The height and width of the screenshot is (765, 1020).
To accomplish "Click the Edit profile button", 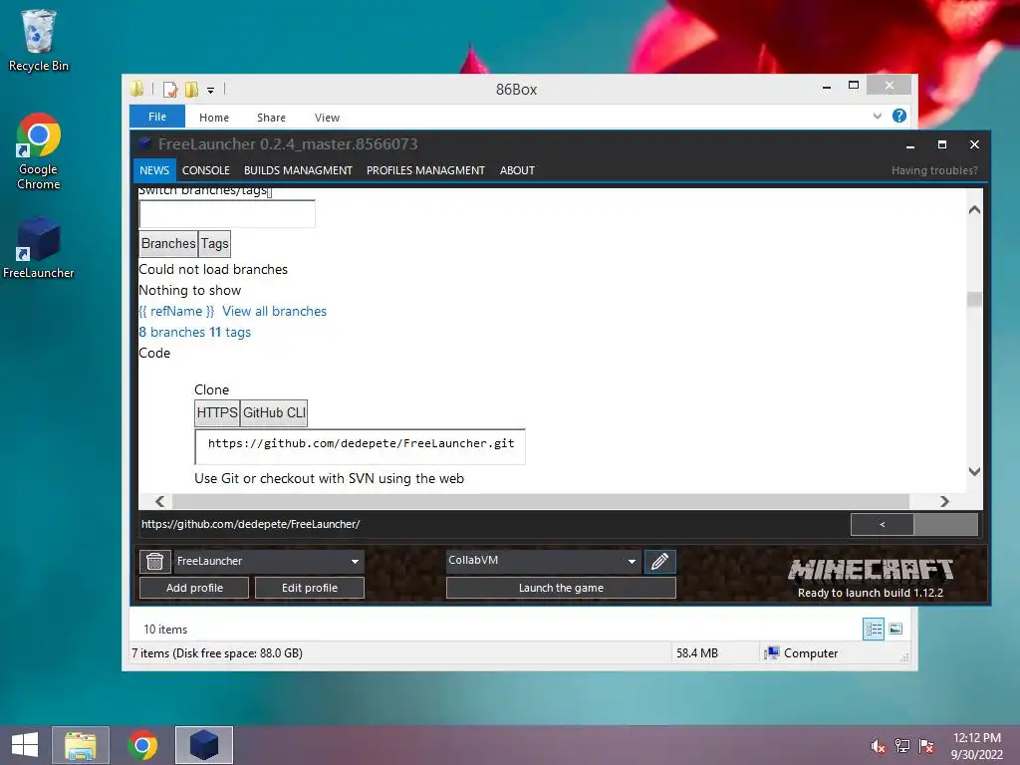I will click(310, 588).
